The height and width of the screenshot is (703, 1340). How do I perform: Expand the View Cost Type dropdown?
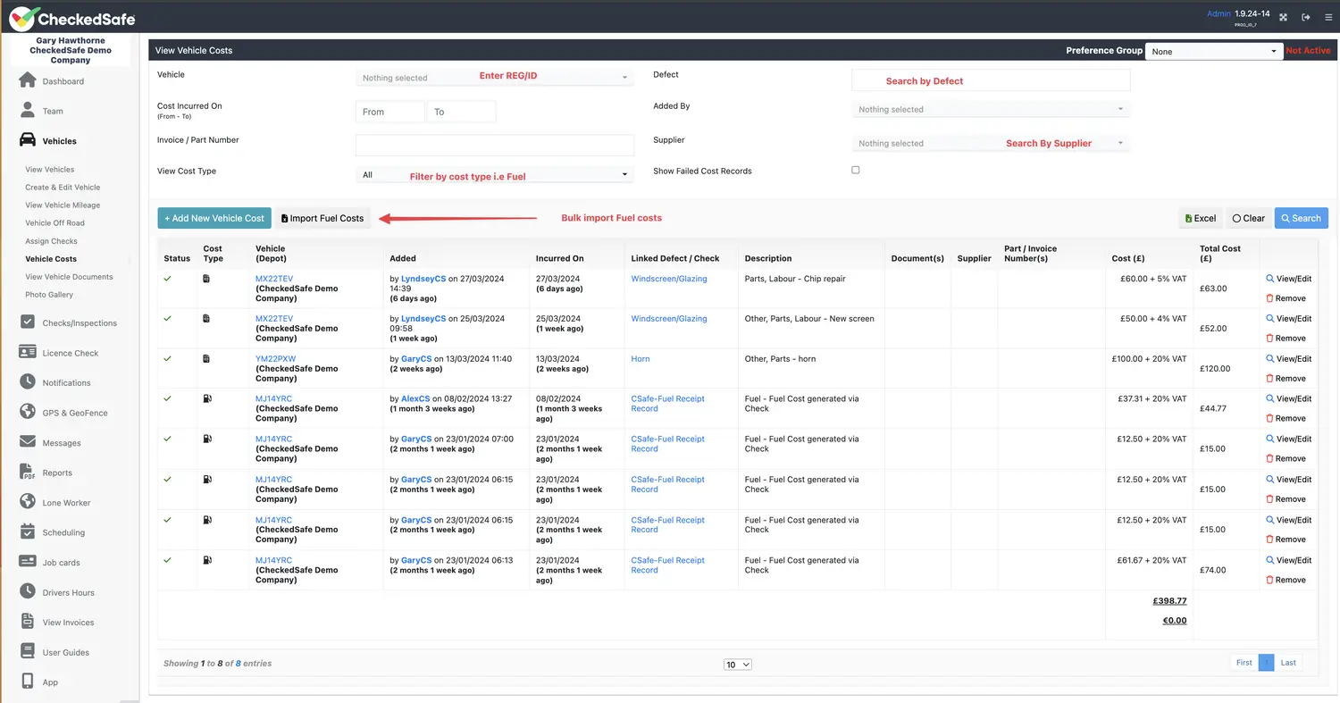tap(494, 175)
